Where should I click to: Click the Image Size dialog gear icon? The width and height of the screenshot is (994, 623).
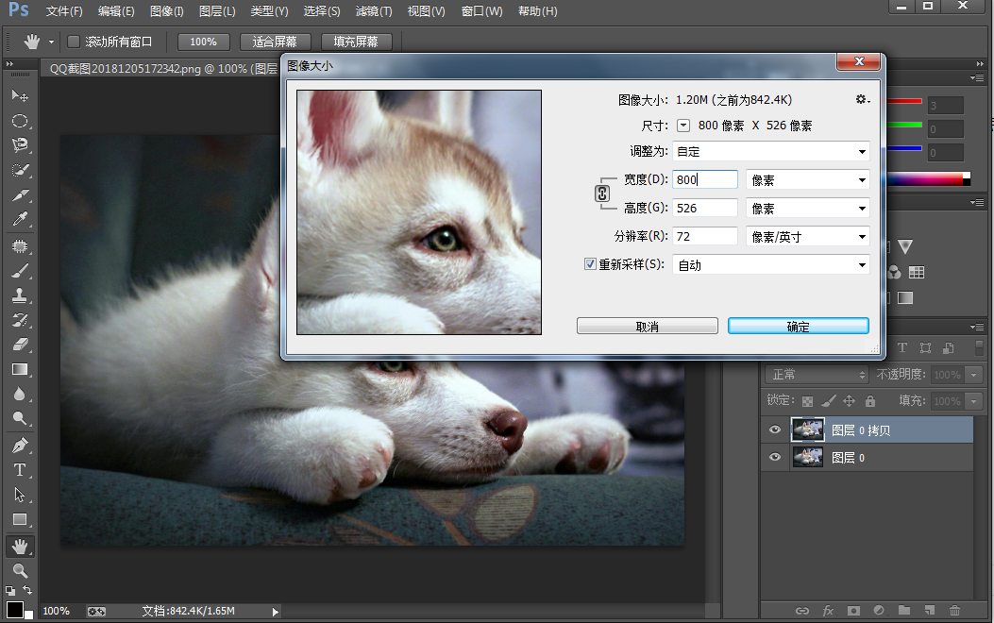click(862, 99)
